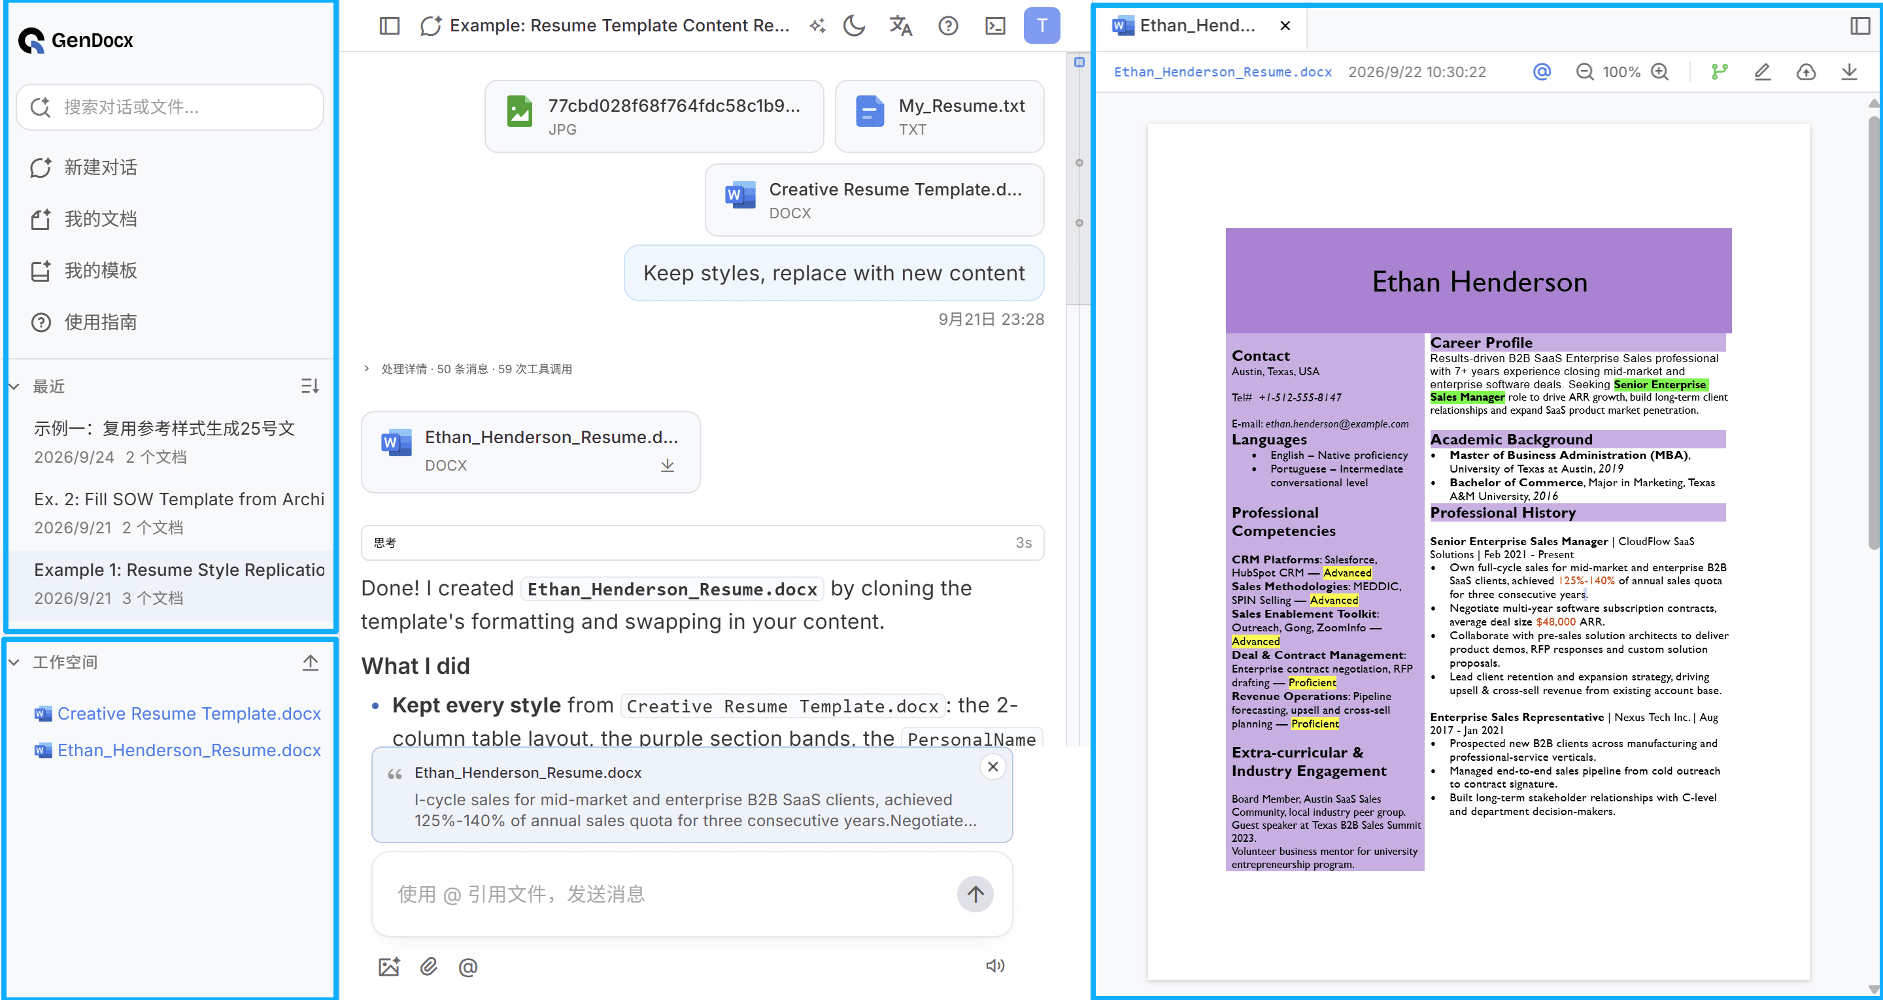Toggle the right panel layout icon
The image size is (1883, 1000).
1860,25
